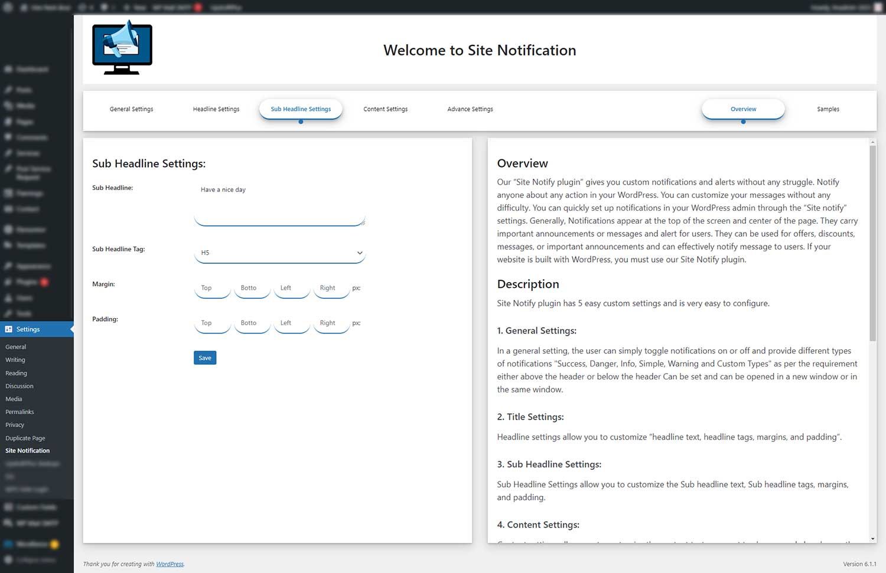Follow the WordPress link in footer
This screenshot has width=886, height=573.
(170, 564)
